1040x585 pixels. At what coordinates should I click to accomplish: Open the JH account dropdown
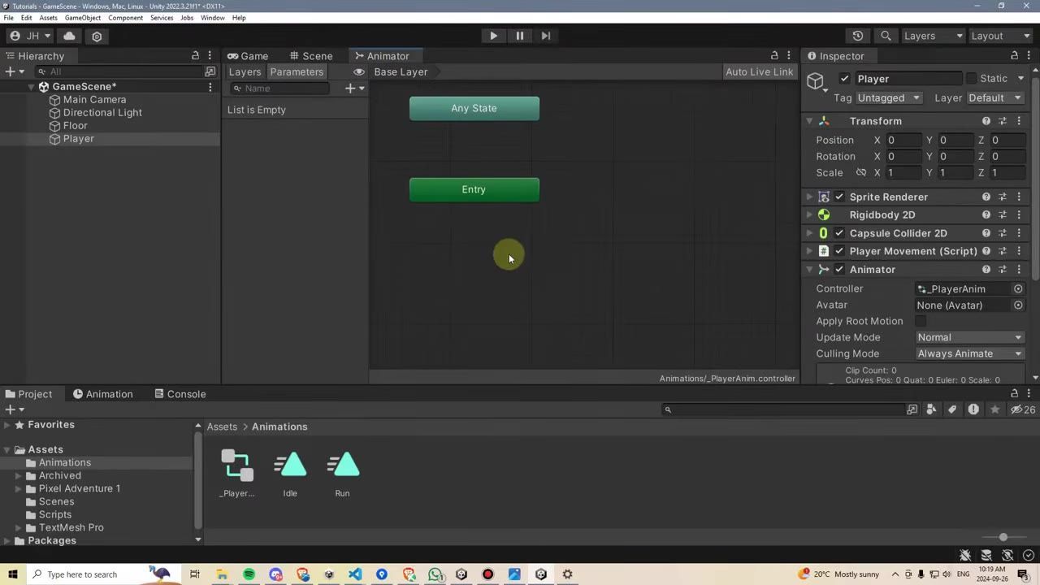[30, 36]
